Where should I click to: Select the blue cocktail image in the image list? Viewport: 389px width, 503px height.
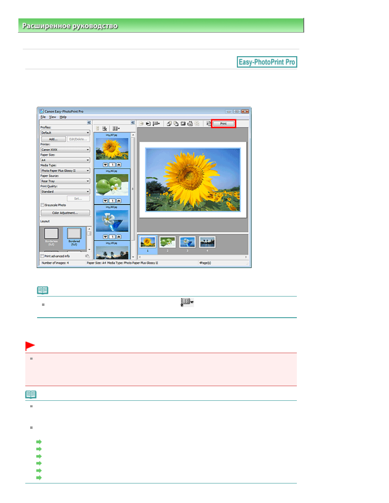tap(112, 220)
